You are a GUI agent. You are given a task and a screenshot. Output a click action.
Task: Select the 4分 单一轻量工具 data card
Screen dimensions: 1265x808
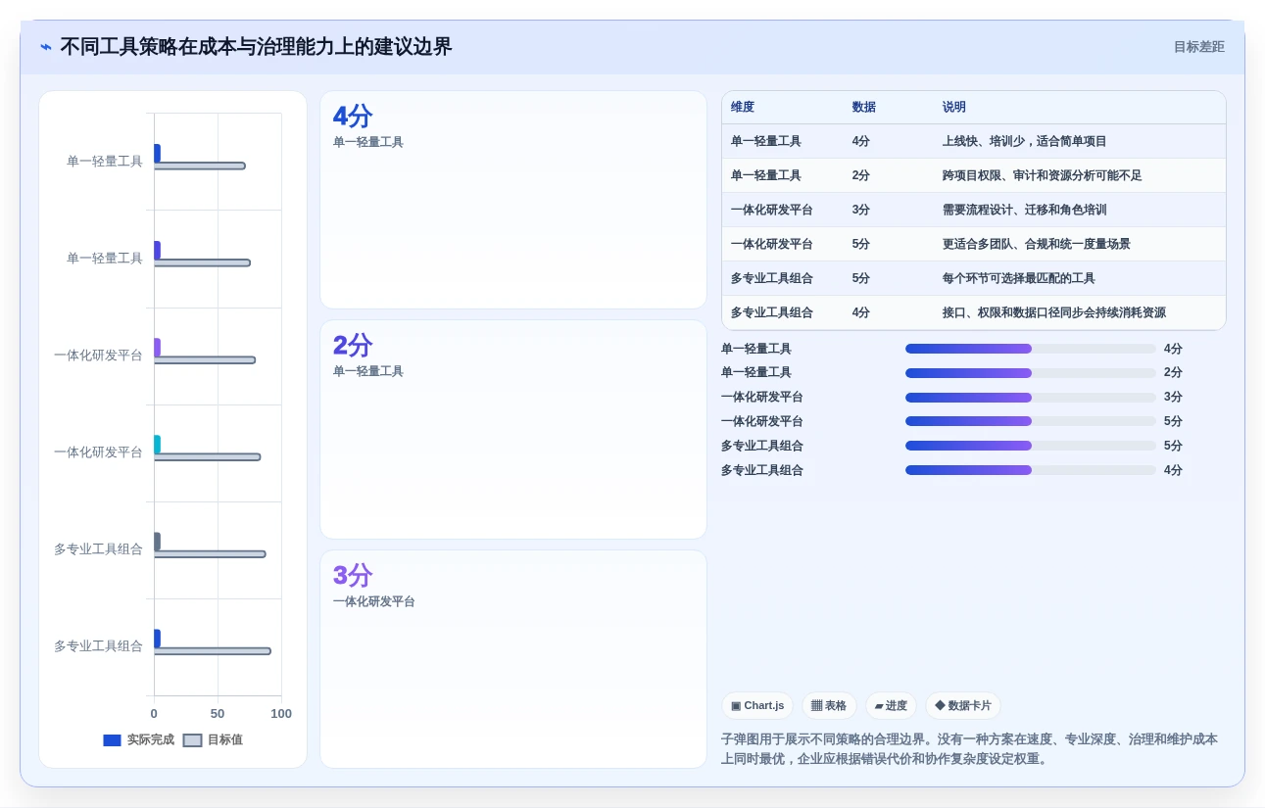(513, 200)
